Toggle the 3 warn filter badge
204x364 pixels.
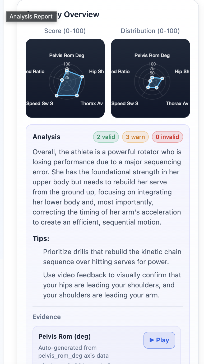135,137
